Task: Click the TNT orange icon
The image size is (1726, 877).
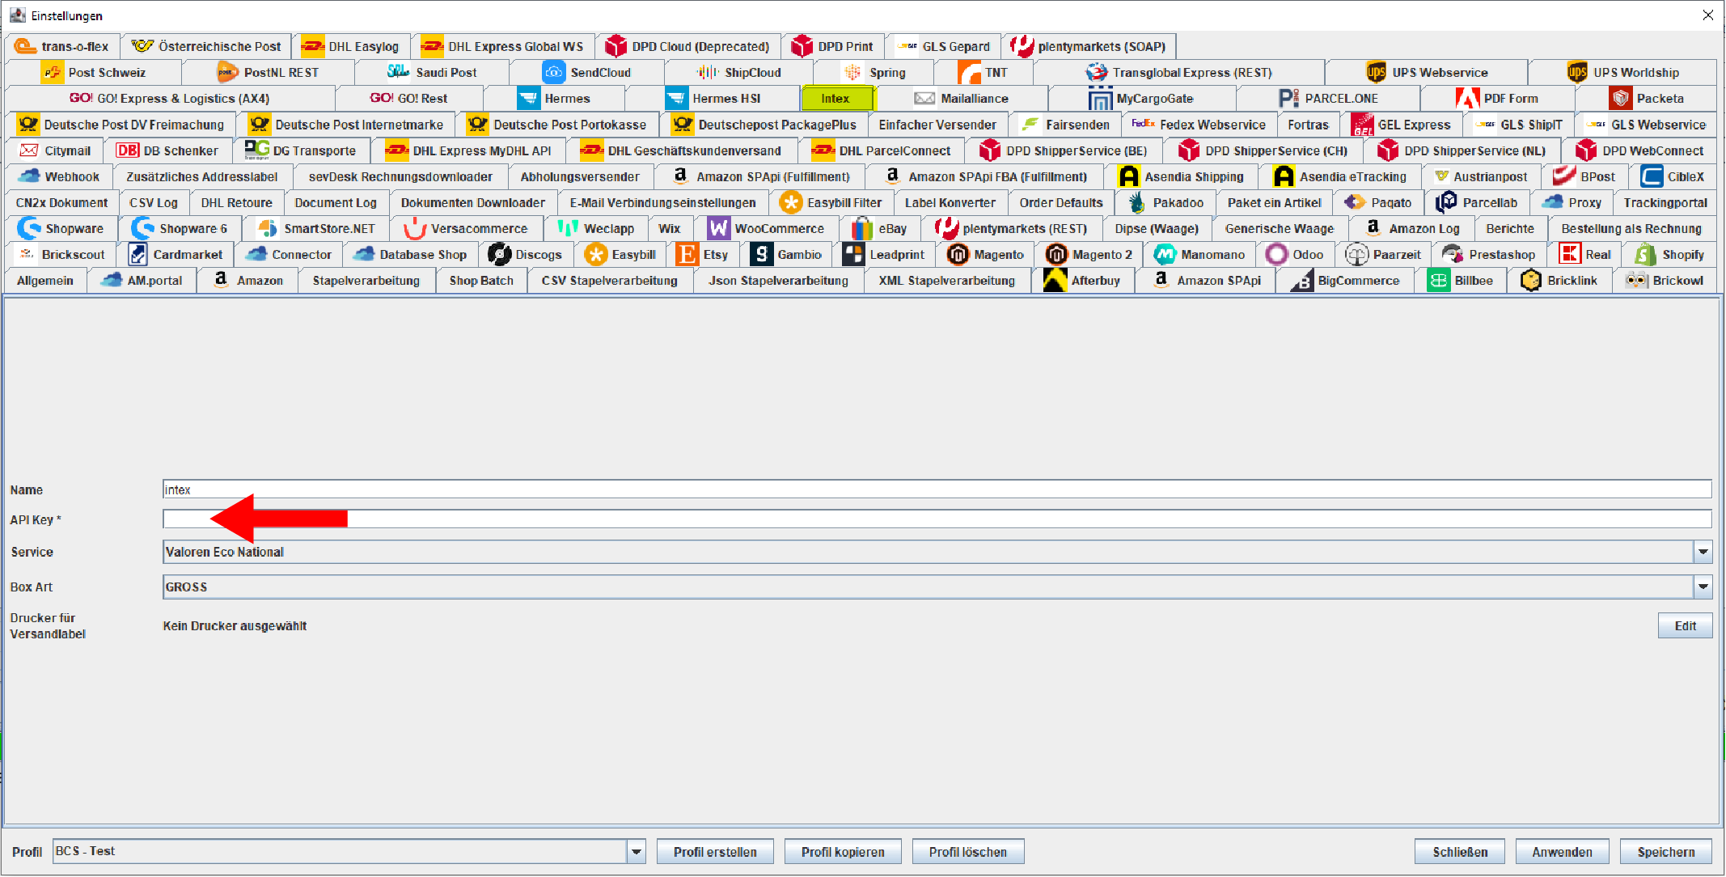Action: click(969, 72)
